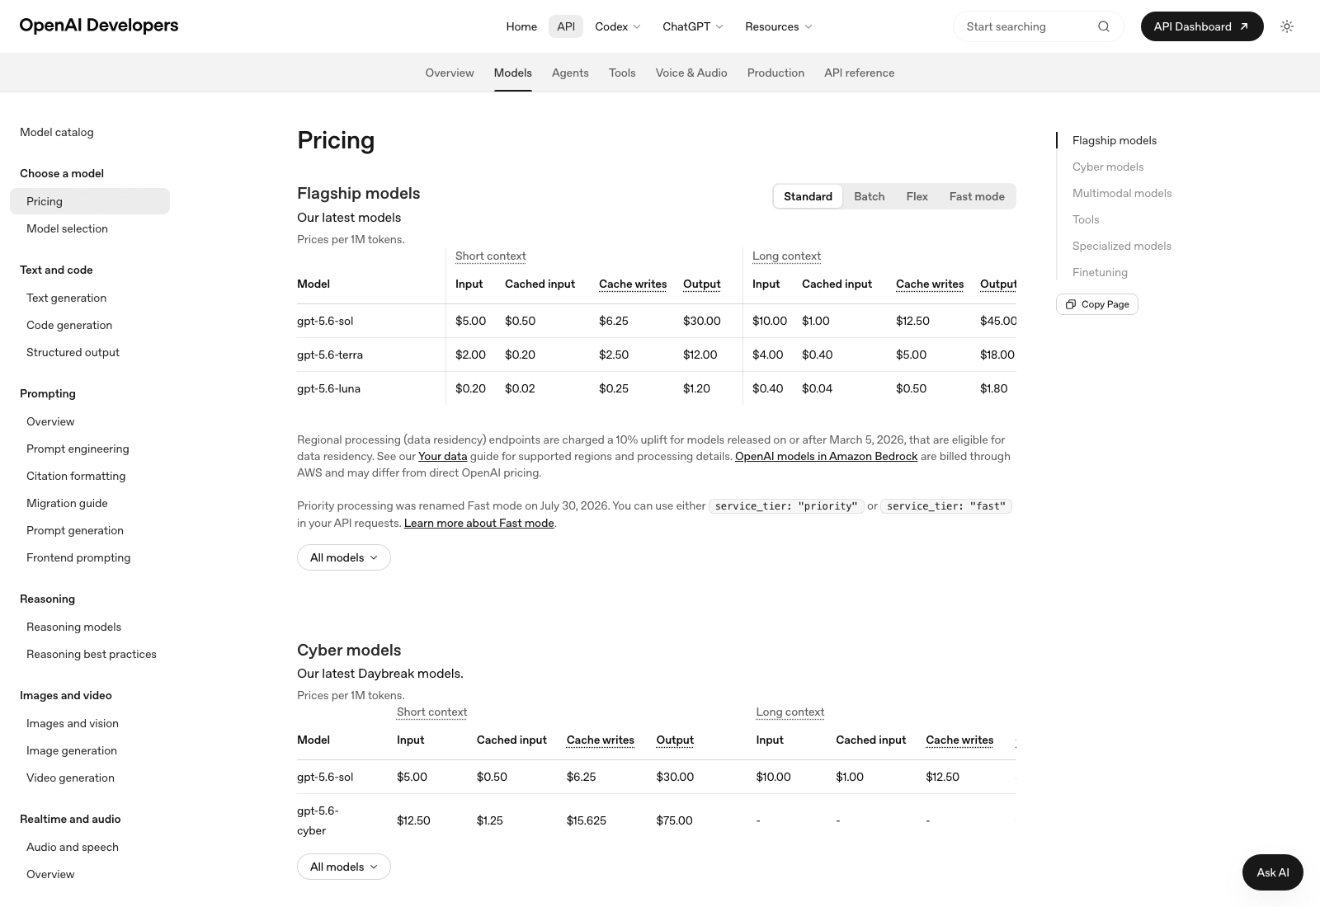Open the Overview tab in sub navigation

(450, 73)
